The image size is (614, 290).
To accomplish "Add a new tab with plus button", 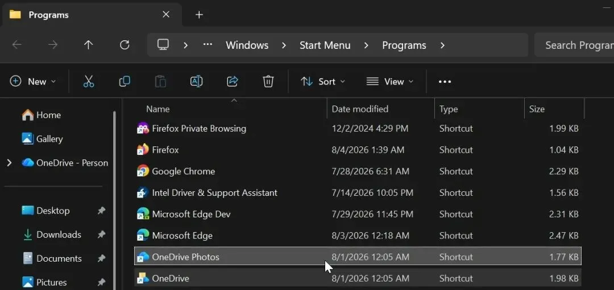I will coord(199,14).
